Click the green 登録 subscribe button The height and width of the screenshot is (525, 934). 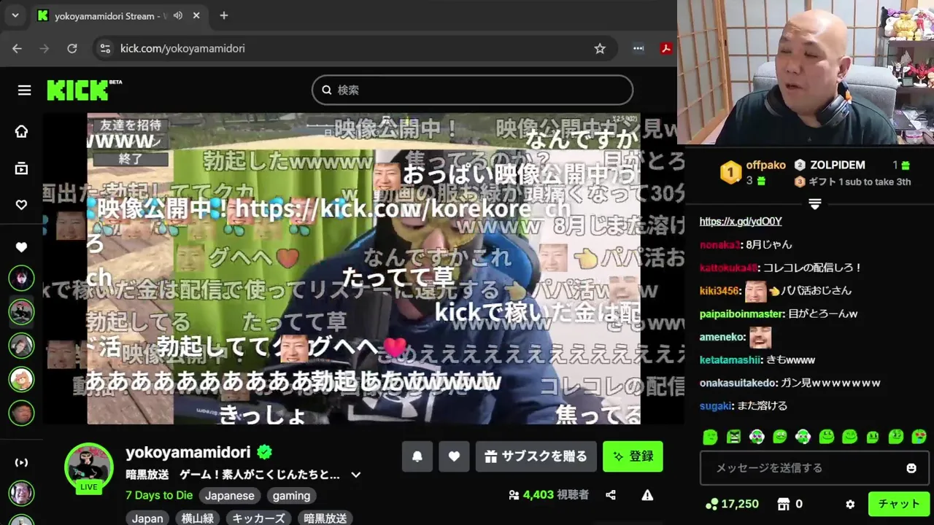[633, 456]
